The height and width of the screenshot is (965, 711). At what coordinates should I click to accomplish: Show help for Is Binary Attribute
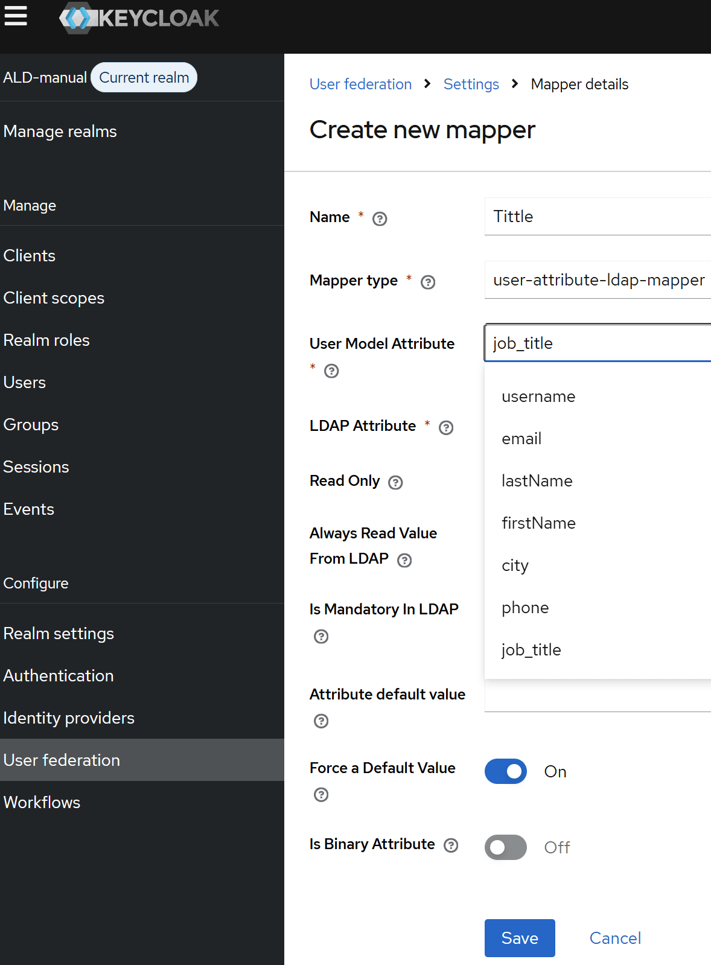451,846
